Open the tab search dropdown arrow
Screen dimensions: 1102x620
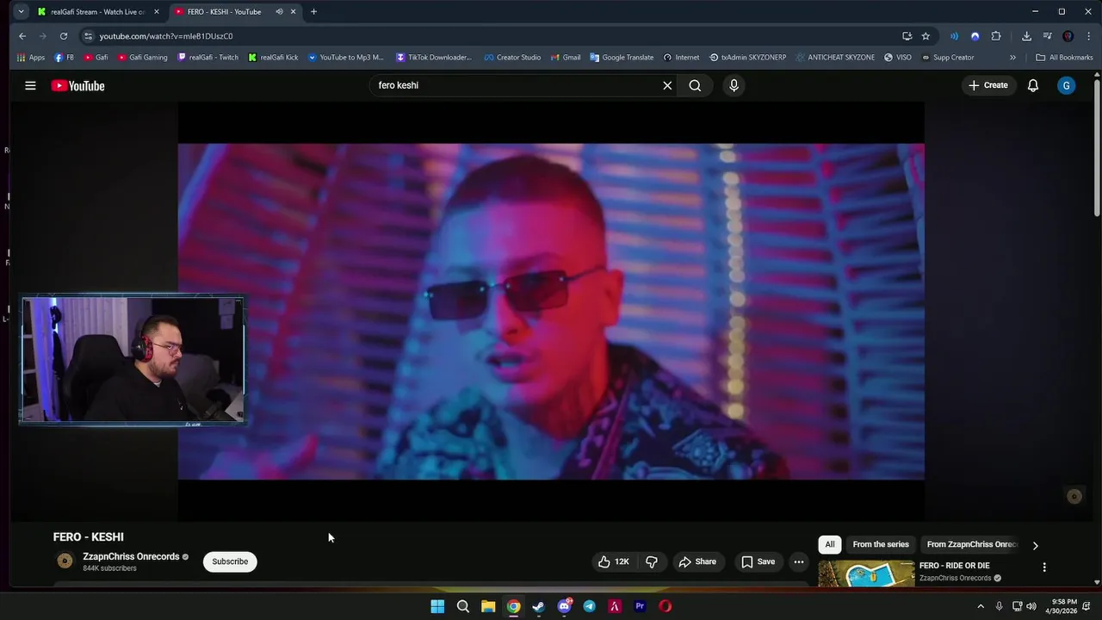(21, 12)
